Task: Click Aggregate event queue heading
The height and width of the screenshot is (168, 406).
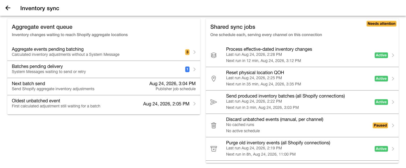Action: 42,27
